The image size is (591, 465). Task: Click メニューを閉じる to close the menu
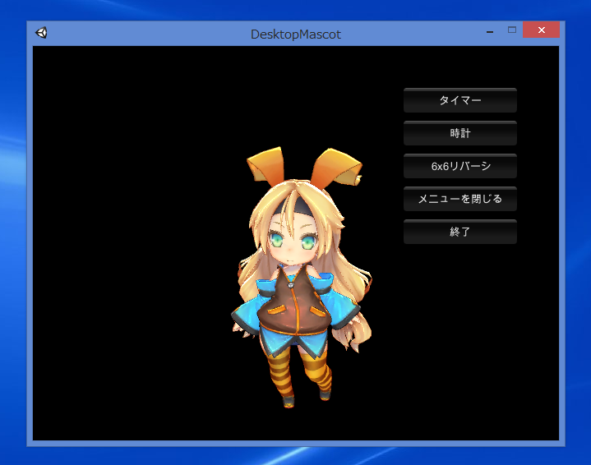[459, 199]
